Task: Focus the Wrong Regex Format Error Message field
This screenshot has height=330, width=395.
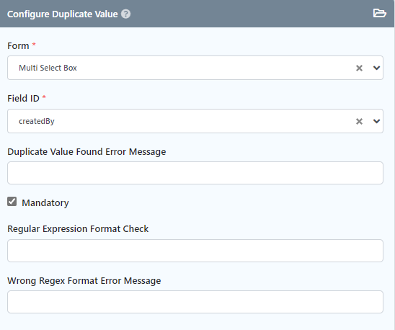Action: click(195, 302)
